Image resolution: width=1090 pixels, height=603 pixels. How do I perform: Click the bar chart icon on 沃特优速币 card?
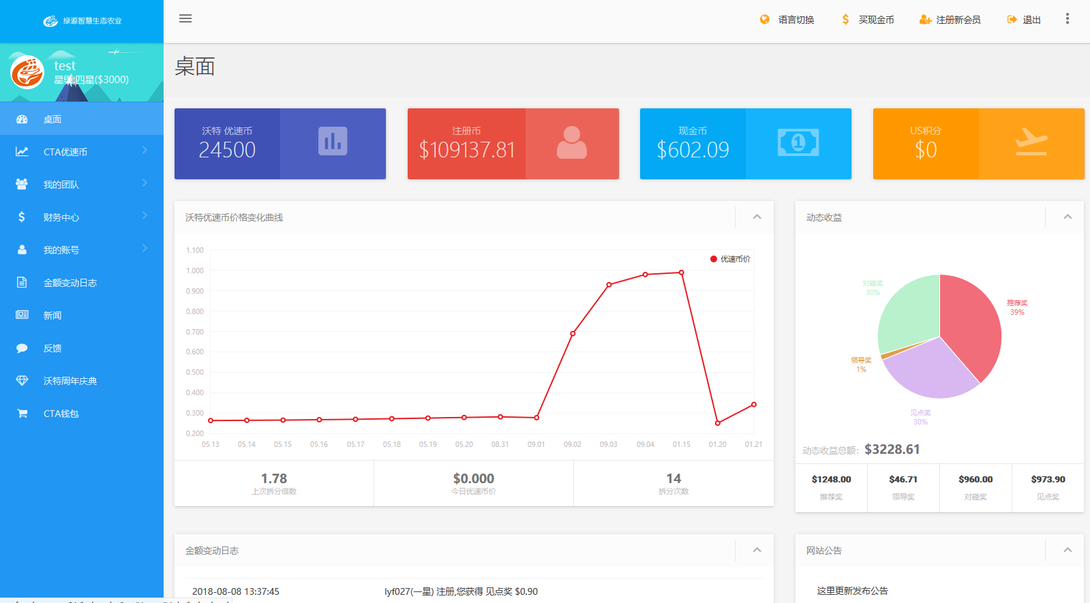[333, 142]
